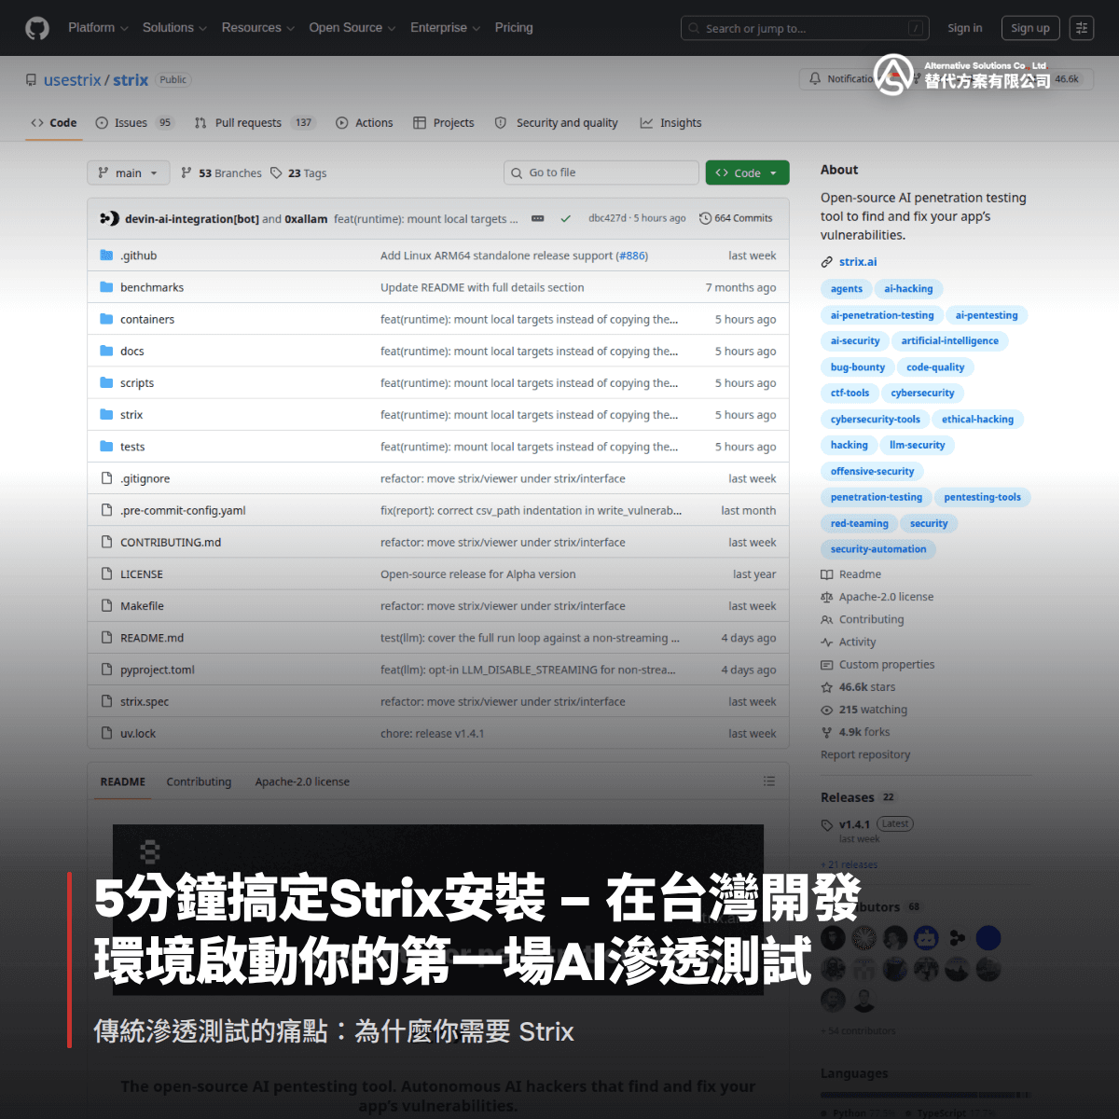The width and height of the screenshot is (1119, 1119).
Task: Open the uv.lock file
Action: click(138, 733)
